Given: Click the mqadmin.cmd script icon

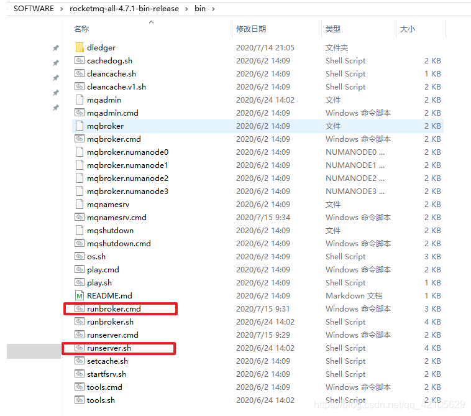Looking at the screenshot, I should (x=80, y=113).
